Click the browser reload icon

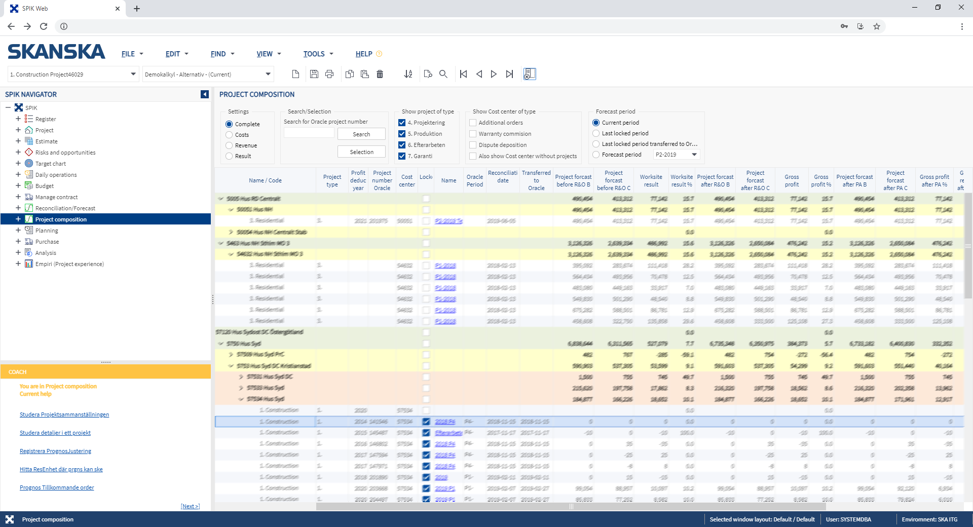44,26
